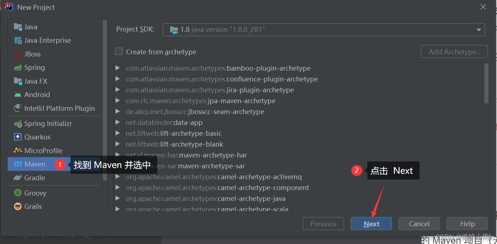
Task: Select the MicroProfile icon
Action: [x=18, y=151]
